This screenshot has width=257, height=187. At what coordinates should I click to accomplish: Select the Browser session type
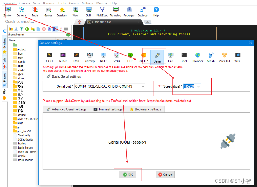click(x=197, y=58)
